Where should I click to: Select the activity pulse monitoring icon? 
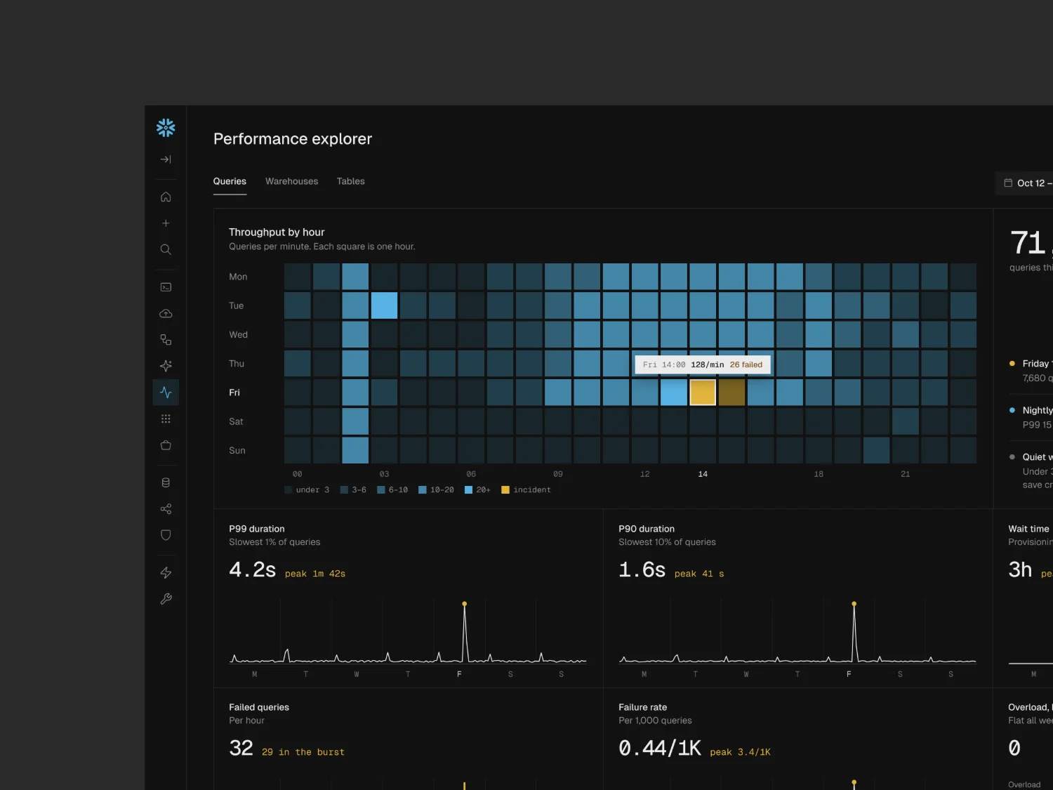coord(166,393)
